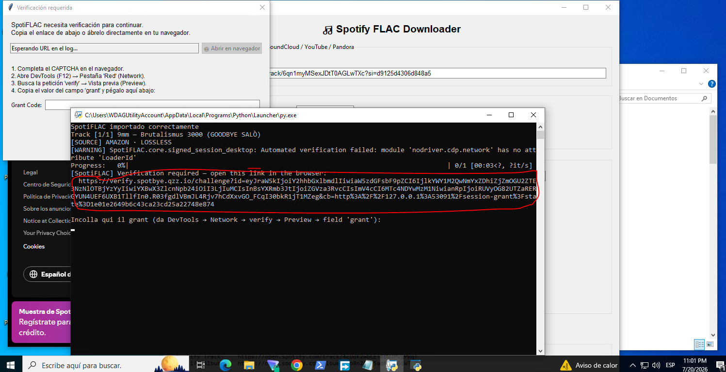Open the Política de Privacidad link

(47, 197)
